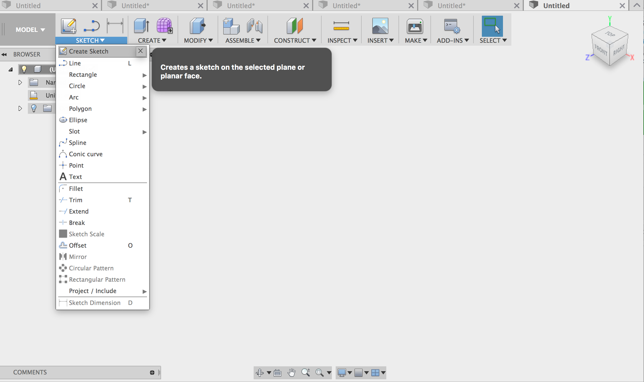Viewport: 644px width, 382px height.
Task: Open the Create Form purple icon
Action: [164, 26]
